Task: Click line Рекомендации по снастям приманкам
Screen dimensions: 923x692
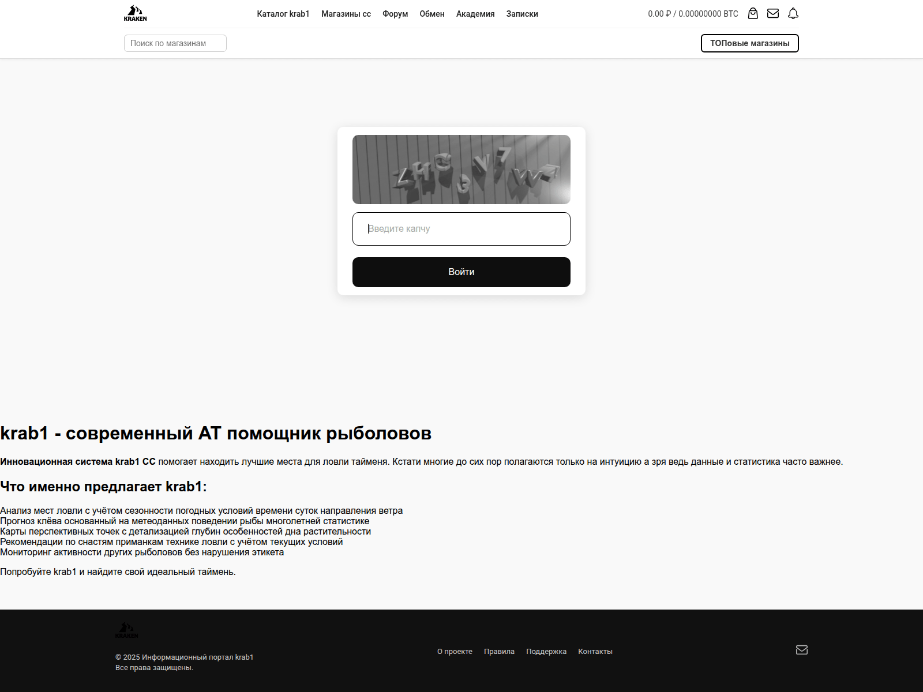Action: [x=171, y=542]
